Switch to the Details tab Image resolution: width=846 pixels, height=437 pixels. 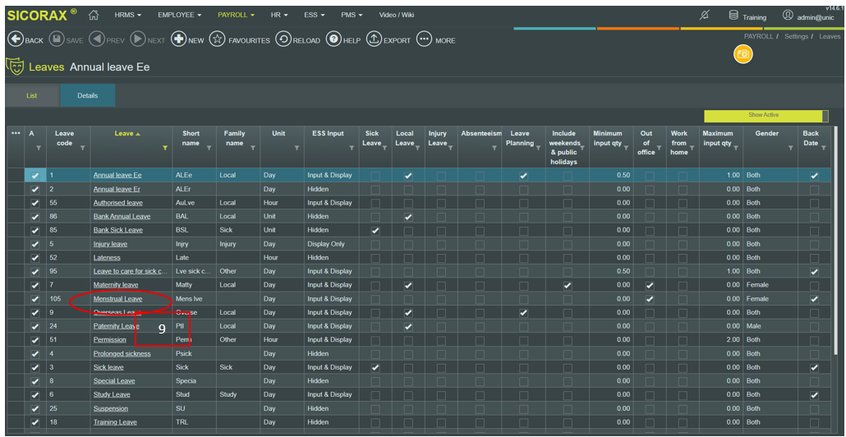(87, 95)
